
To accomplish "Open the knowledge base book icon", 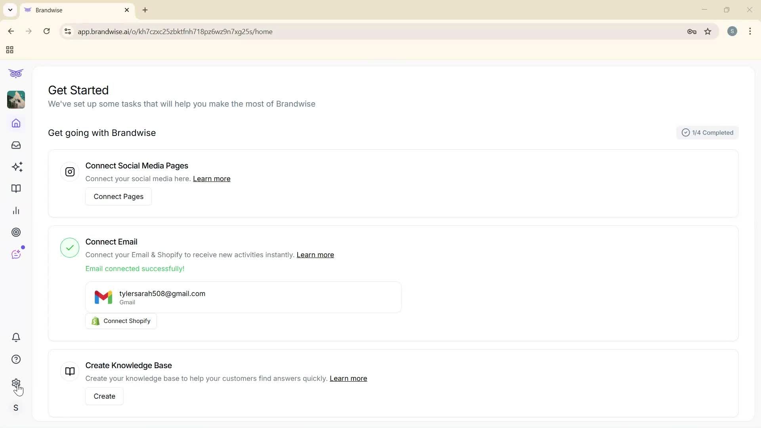I will tap(16, 189).
